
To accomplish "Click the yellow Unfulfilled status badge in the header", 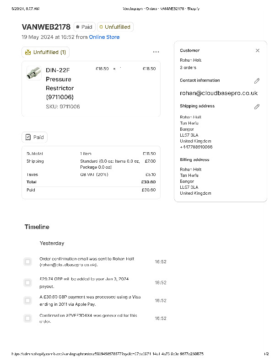I will point(115,27).
